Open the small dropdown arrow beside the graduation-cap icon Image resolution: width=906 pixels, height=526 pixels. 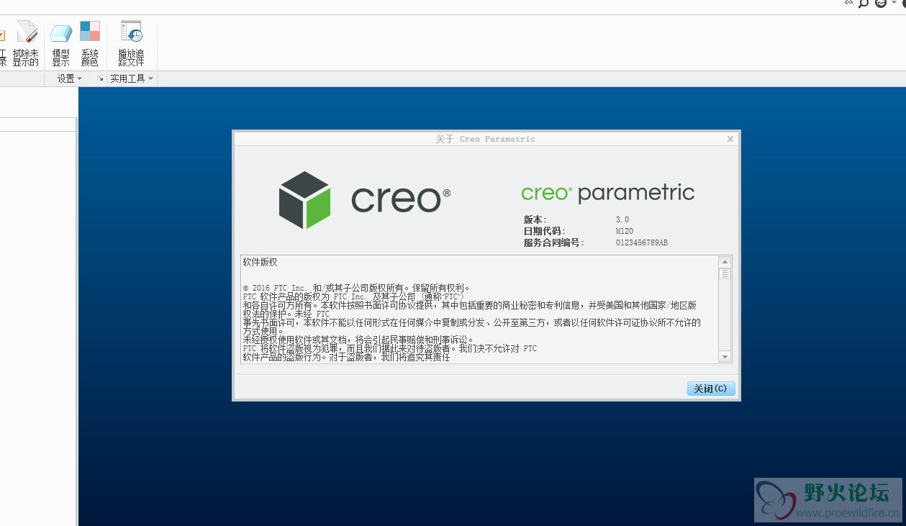click(893, 4)
